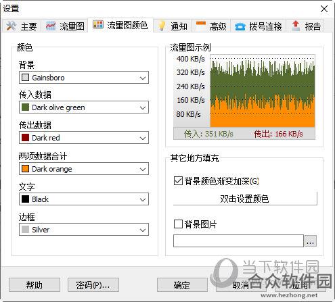Expand the 背景 Gainsboro color dropdown

(x=84, y=78)
